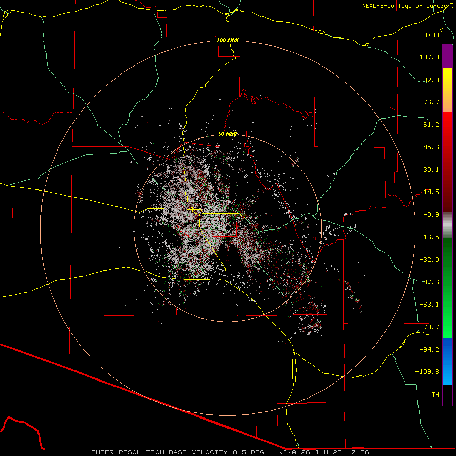Choose the blue color bar segment
Viewport: 456px width, 456px height.
point(447,361)
